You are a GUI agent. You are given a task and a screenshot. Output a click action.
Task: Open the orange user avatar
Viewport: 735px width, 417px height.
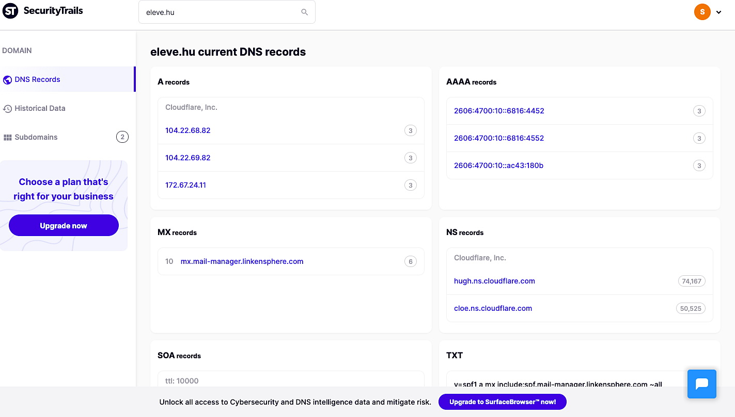pyautogui.click(x=702, y=12)
